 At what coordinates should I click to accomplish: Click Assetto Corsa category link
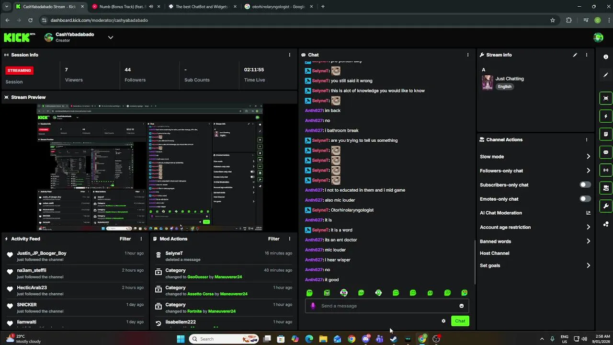(200, 294)
